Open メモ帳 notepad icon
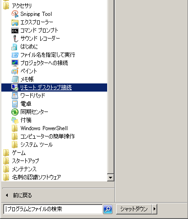This screenshot has height=219, width=188. 15,79
